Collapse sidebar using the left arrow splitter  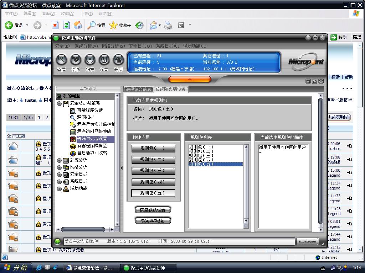pyautogui.click(x=121, y=168)
